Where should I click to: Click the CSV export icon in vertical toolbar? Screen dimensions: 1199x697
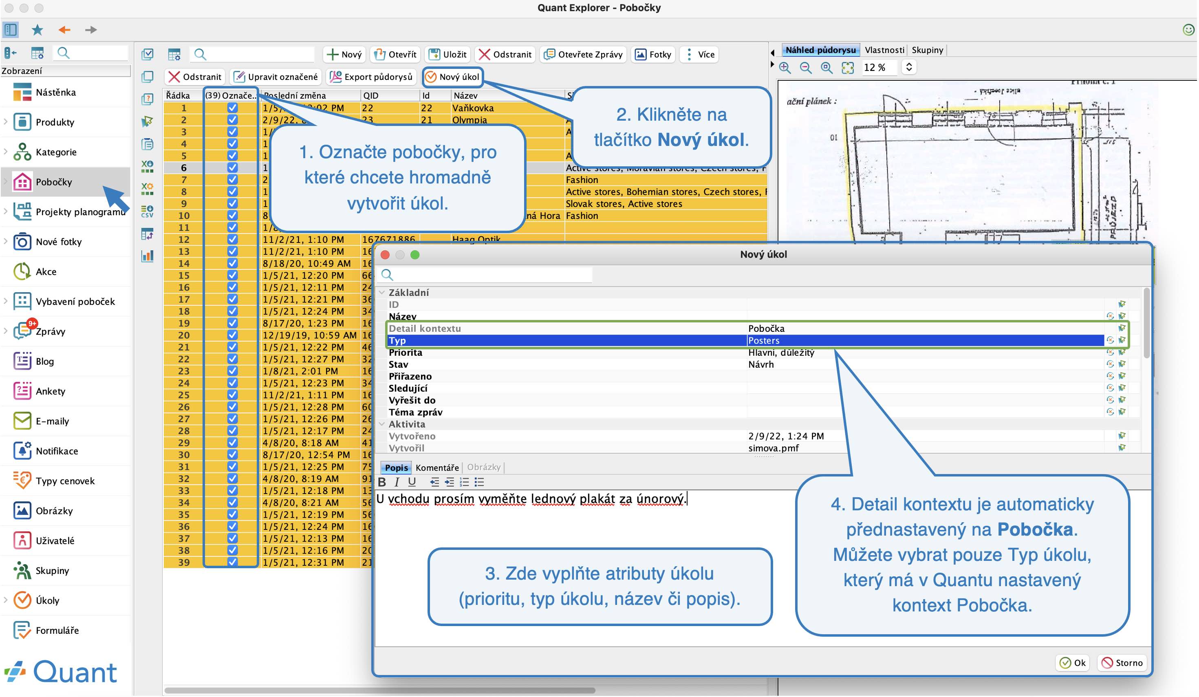tap(148, 212)
